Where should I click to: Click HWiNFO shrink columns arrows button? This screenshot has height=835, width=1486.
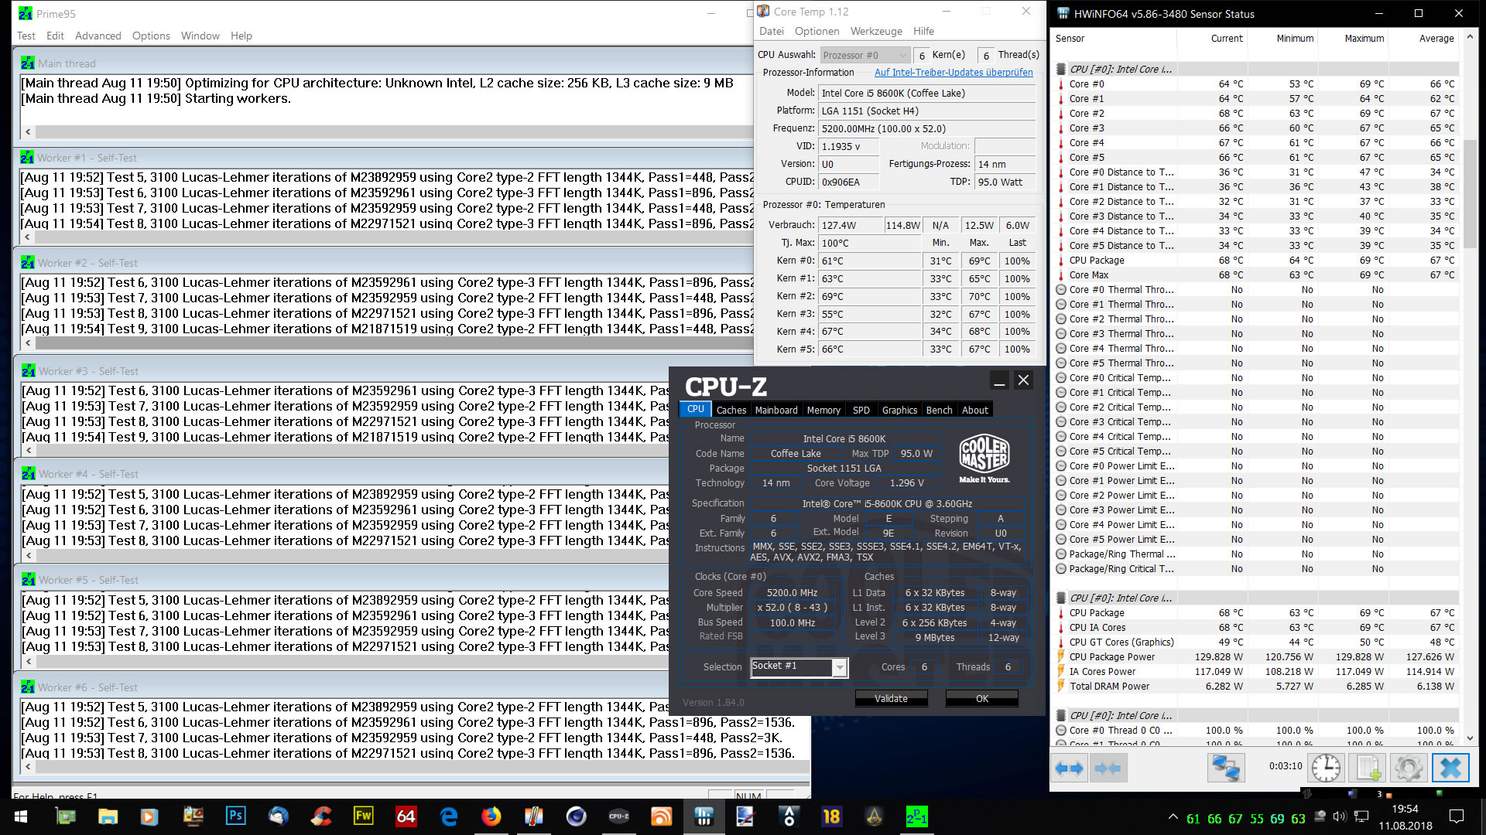coord(1107,769)
